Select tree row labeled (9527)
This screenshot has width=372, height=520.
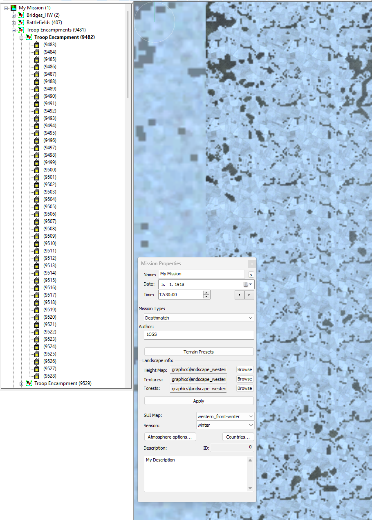pos(50,369)
